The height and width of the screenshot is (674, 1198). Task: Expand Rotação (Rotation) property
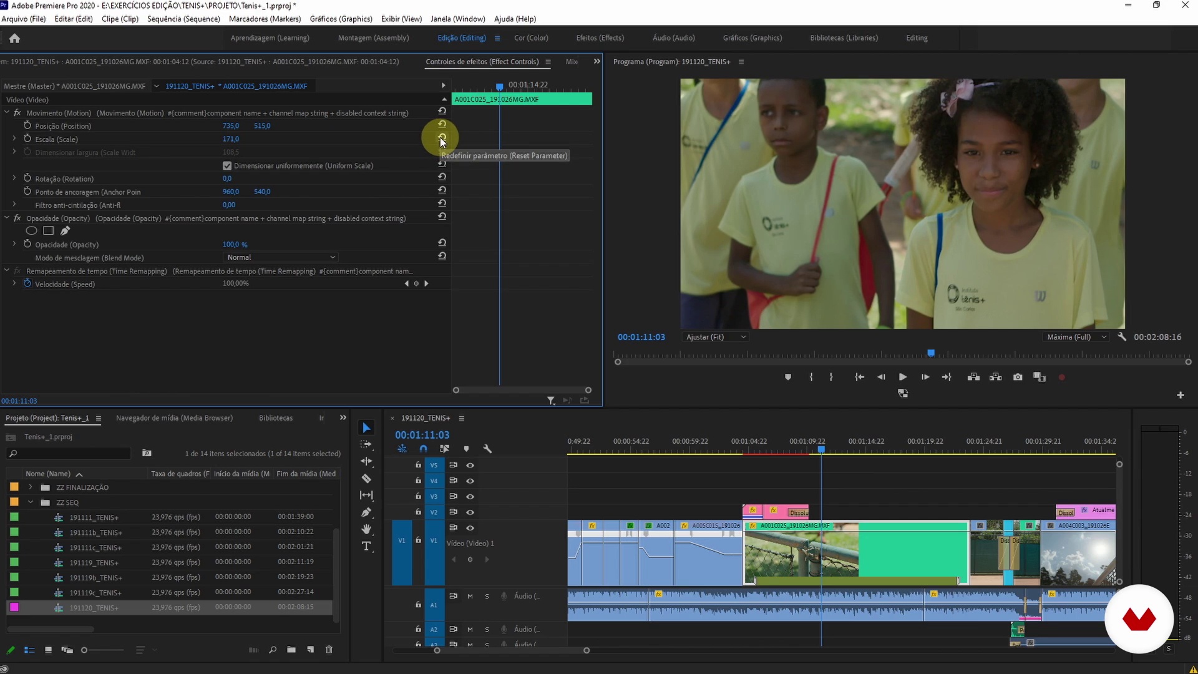pyautogui.click(x=14, y=178)
